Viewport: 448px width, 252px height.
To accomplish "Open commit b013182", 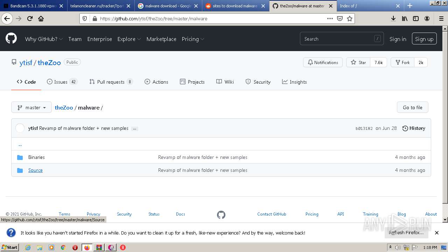I will click(364, 128).
